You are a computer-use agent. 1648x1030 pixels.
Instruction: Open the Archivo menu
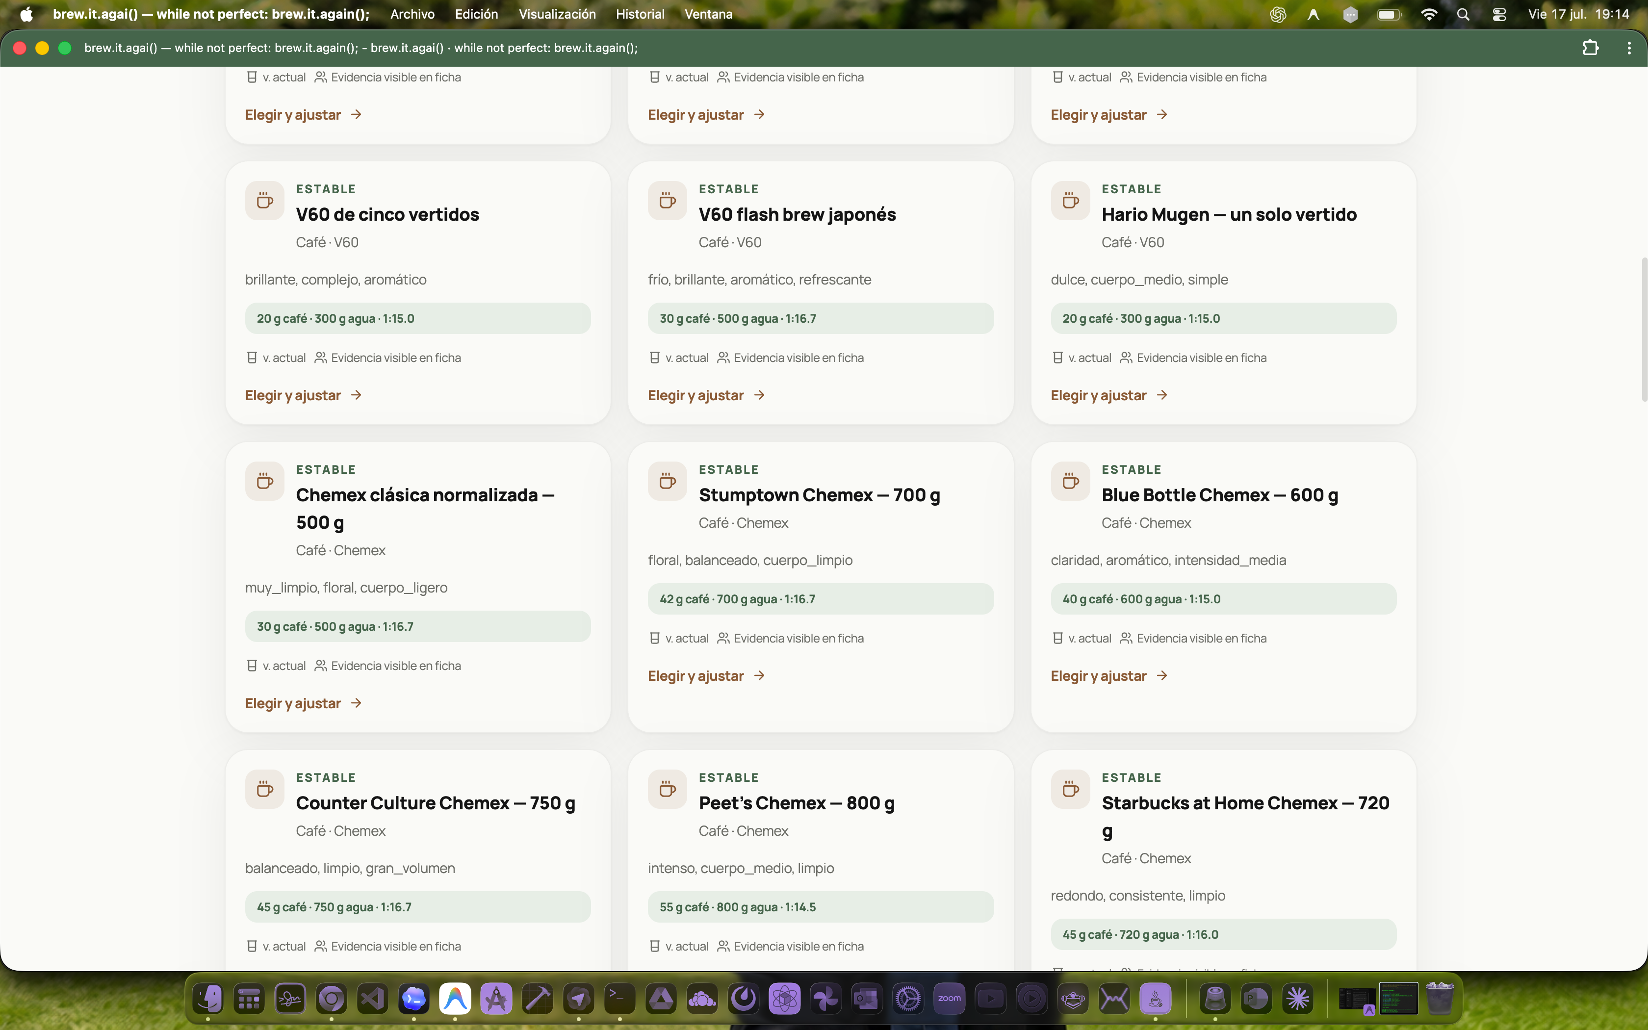click(412, 14)
